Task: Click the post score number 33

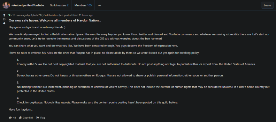Action: point(4,19)
